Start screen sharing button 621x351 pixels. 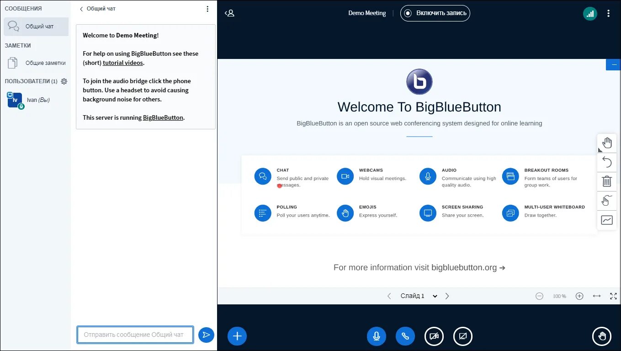coord(463,336)
